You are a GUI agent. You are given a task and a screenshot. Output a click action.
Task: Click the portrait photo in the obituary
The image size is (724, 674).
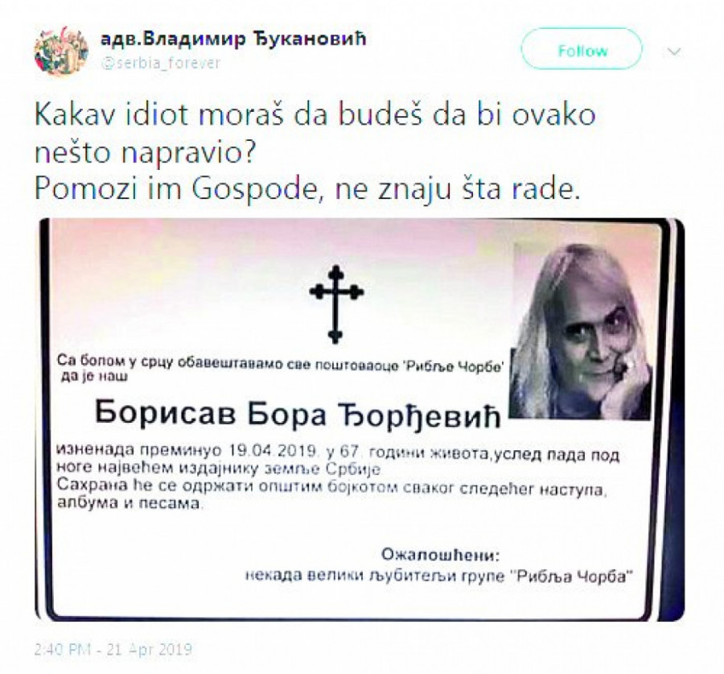(x=581, y=331)
